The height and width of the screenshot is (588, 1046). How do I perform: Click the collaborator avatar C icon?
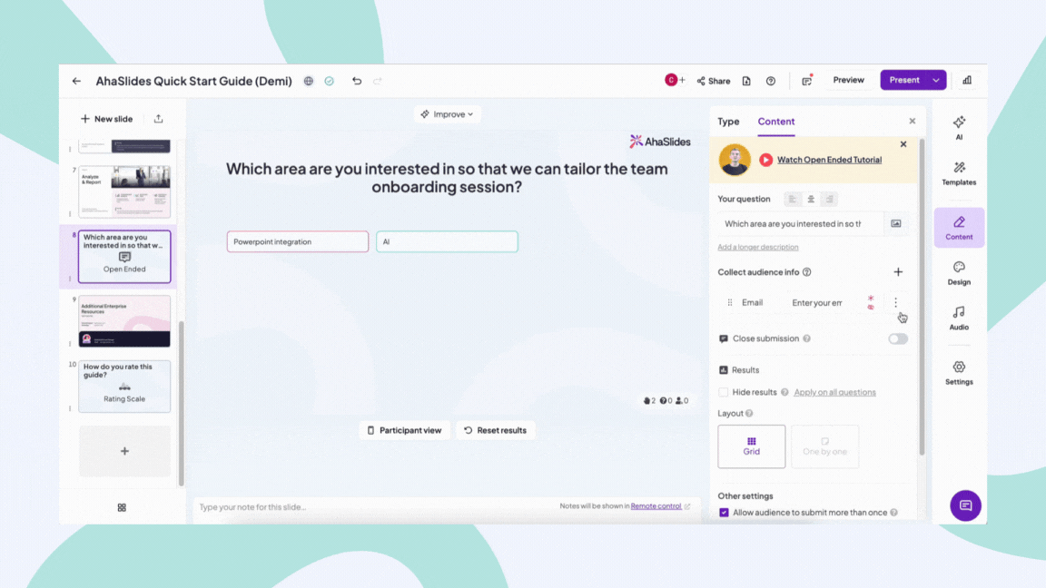click(x=670, y=80)
